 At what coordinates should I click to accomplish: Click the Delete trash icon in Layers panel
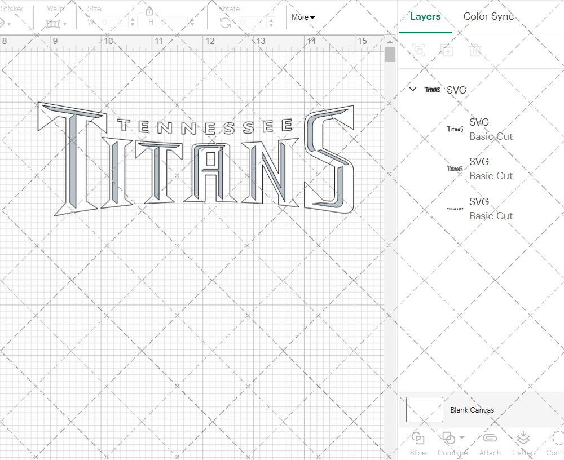(x=475, y=50)
